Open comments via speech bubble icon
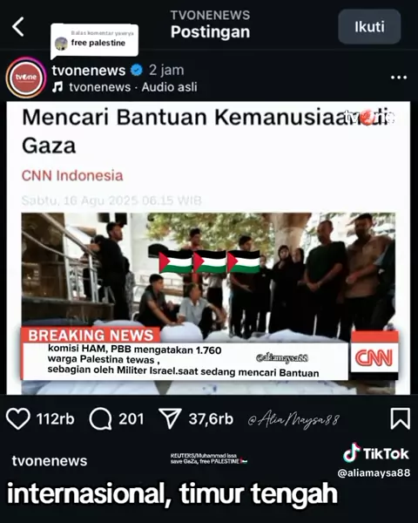This screenshot has height=523, width=418. (x=100, y=418)
